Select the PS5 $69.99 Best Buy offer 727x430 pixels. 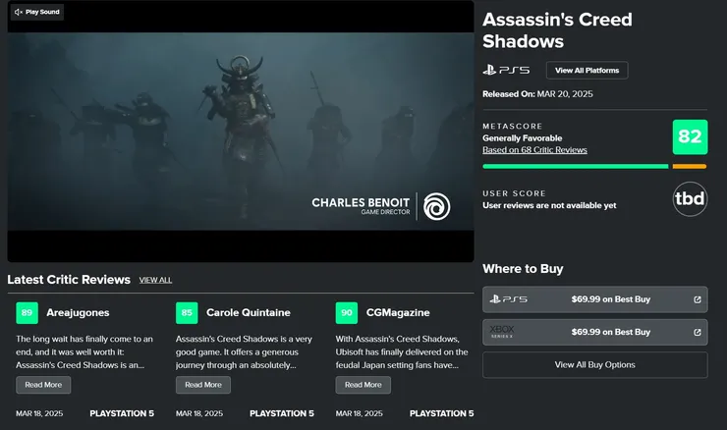[594, 299]
